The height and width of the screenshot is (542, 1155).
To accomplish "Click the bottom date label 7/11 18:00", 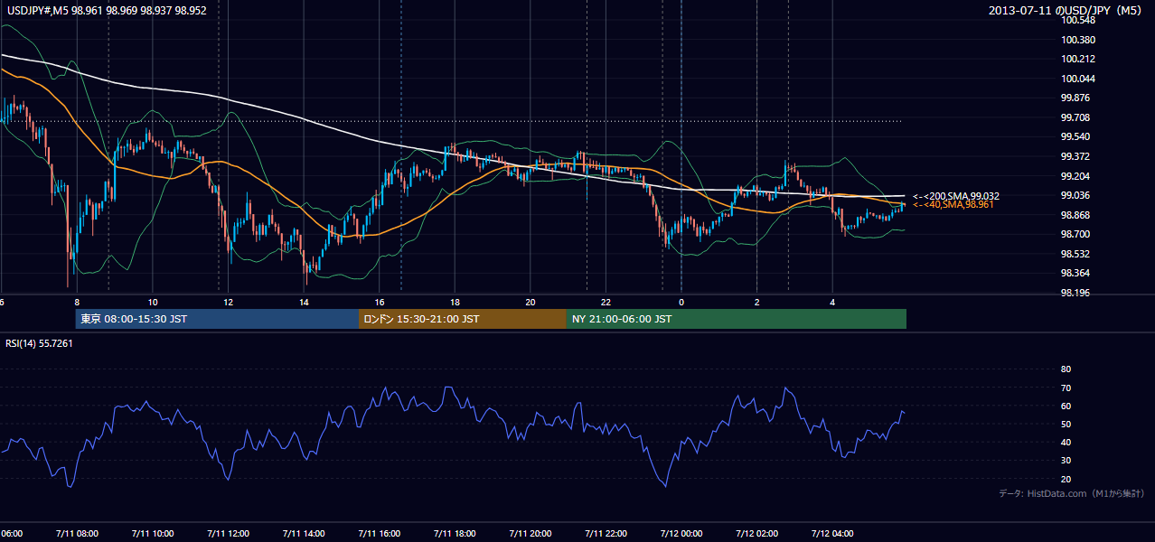I will pos(455,533).
